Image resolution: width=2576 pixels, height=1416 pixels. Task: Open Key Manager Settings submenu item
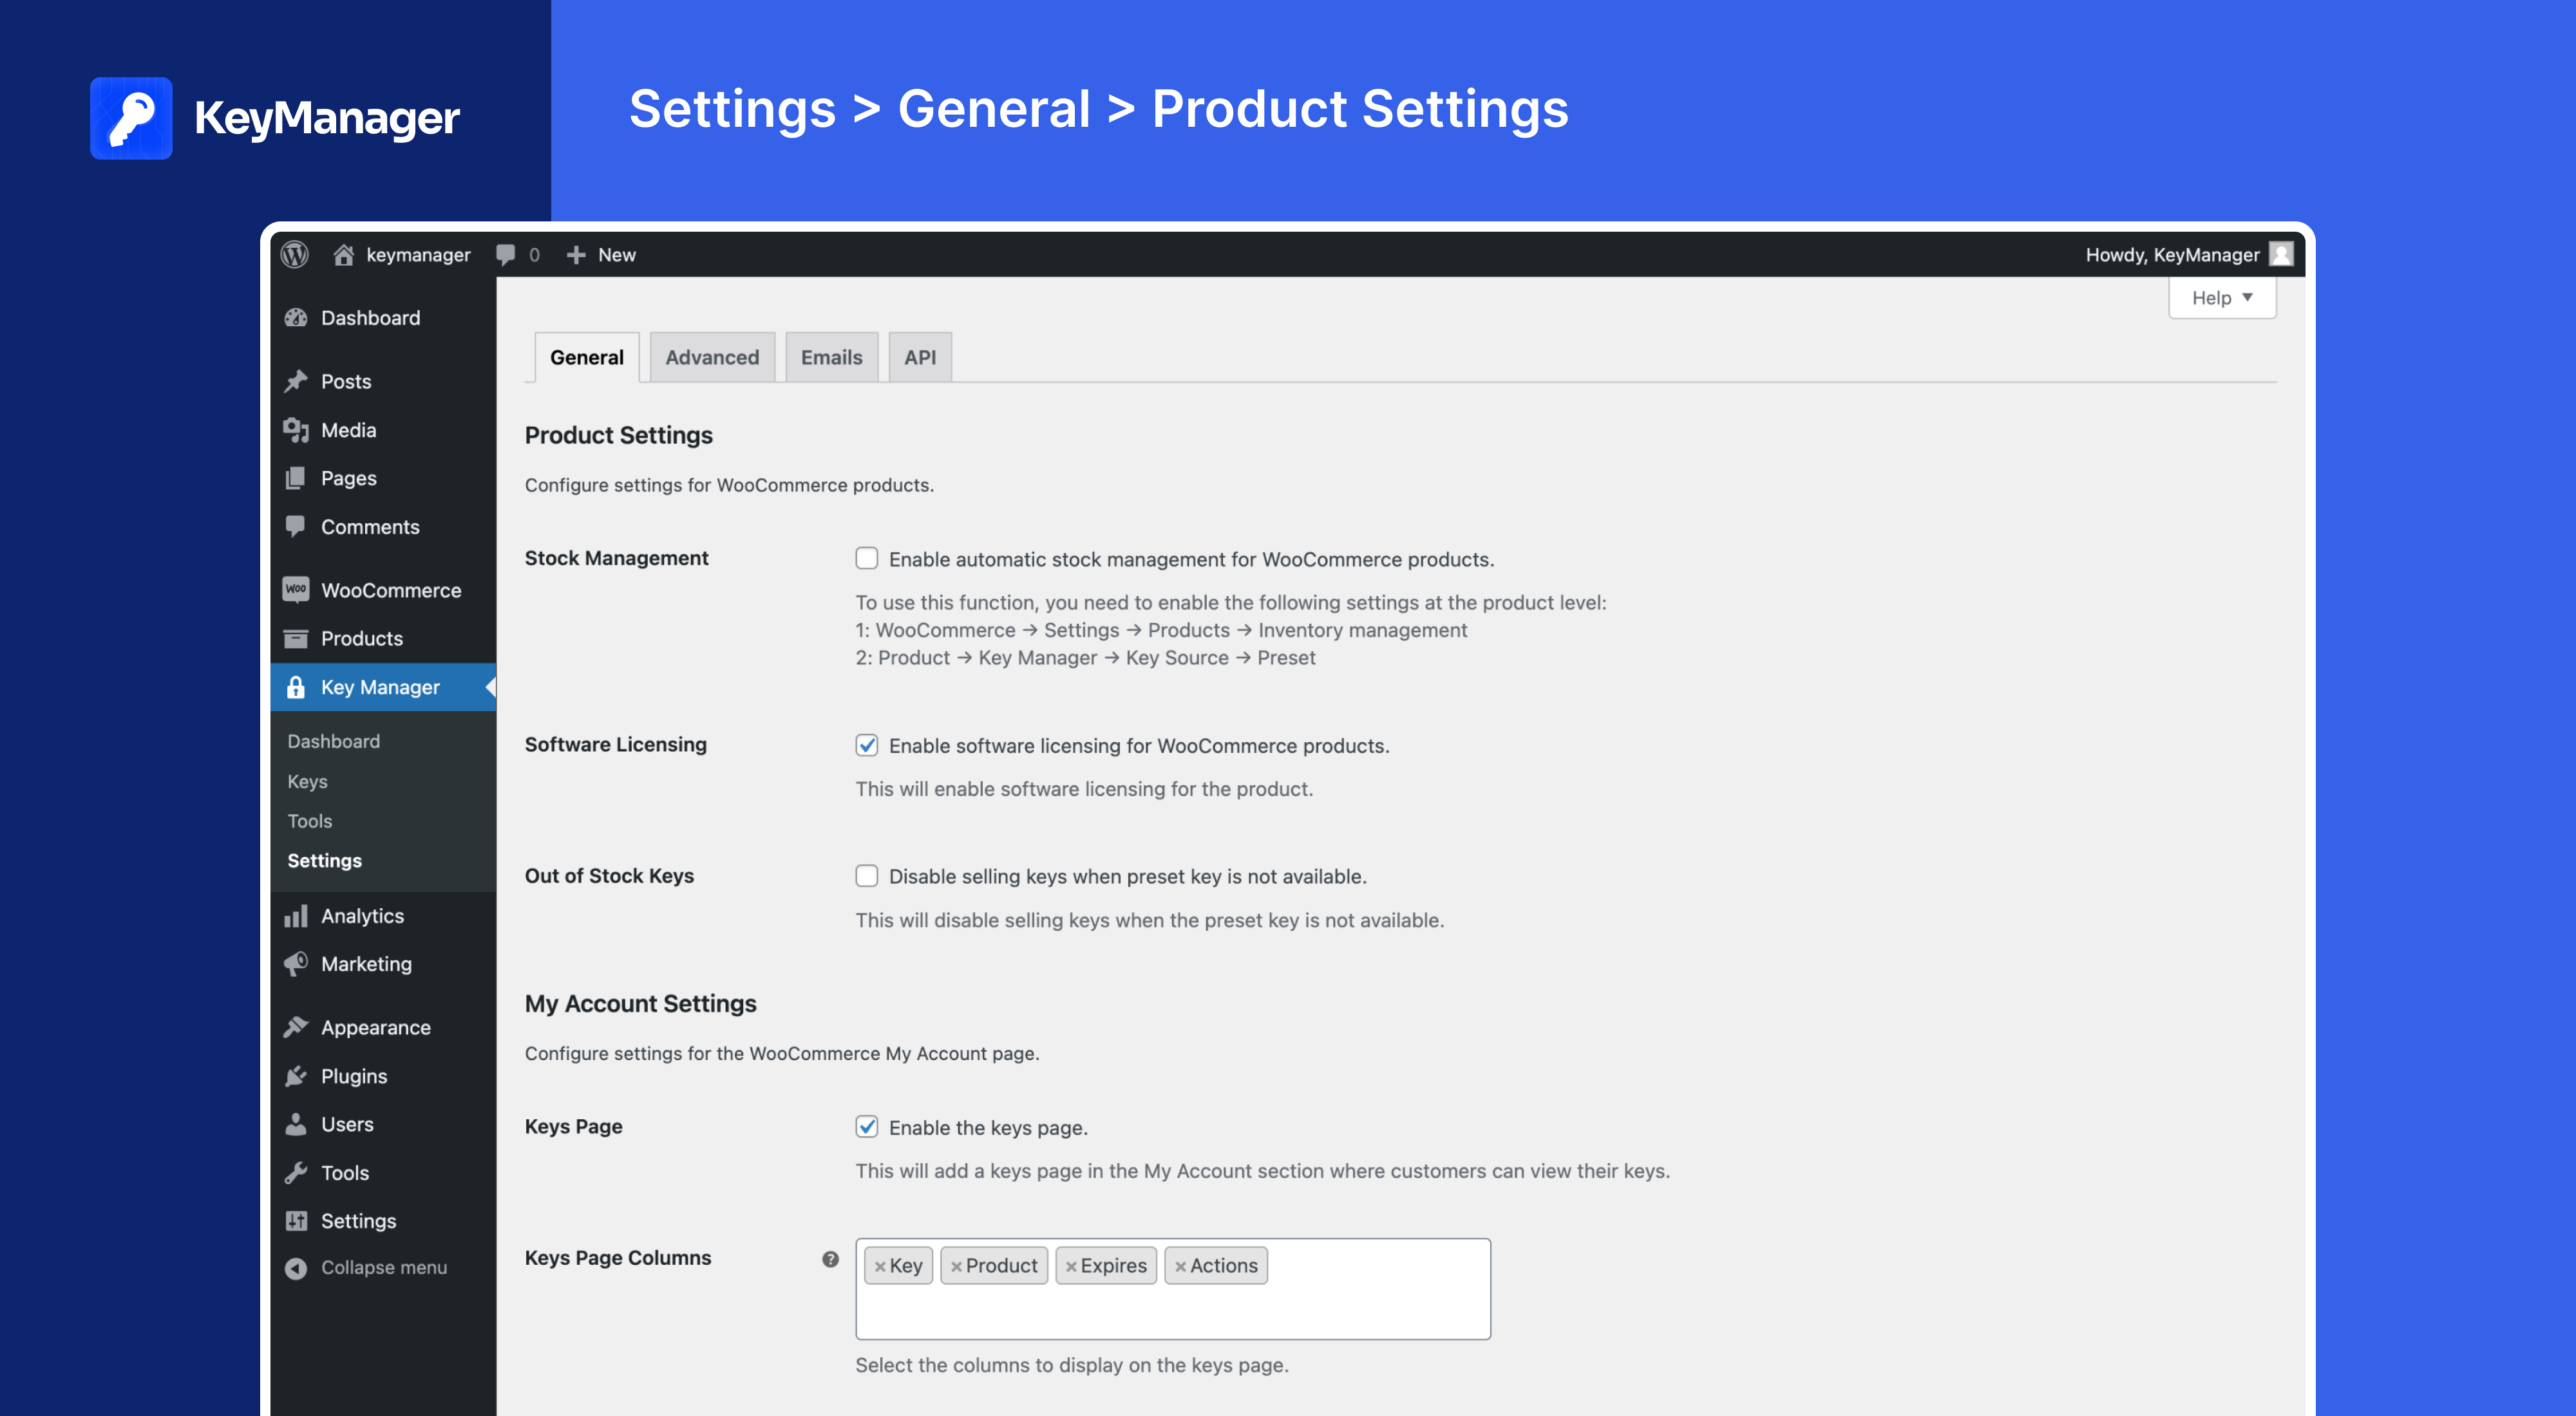[x=324, y=861]
